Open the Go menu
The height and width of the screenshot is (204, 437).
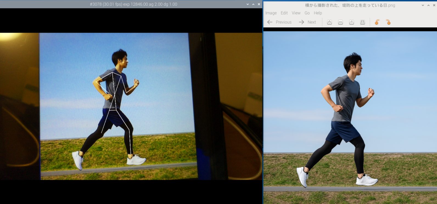point(307,13)
